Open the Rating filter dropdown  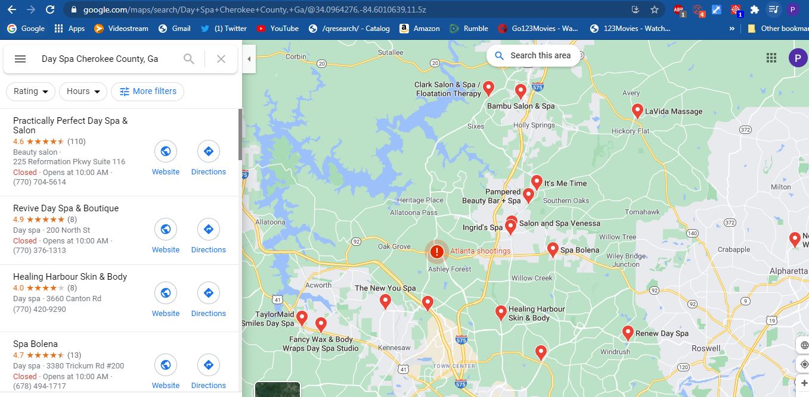(31, 92)
